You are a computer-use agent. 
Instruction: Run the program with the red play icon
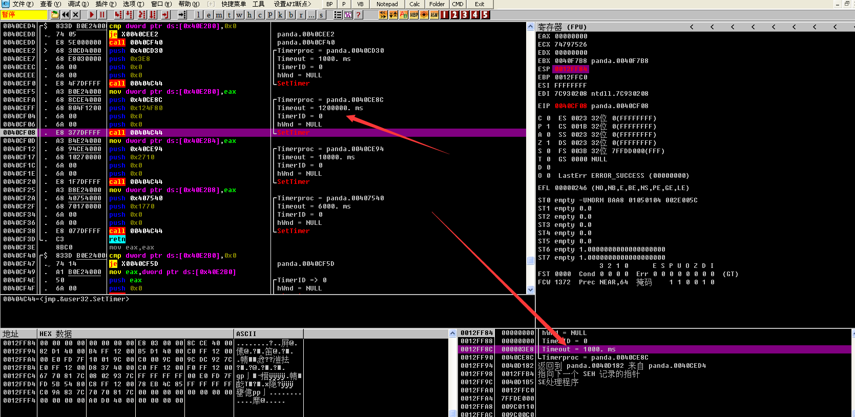point(92,14)
